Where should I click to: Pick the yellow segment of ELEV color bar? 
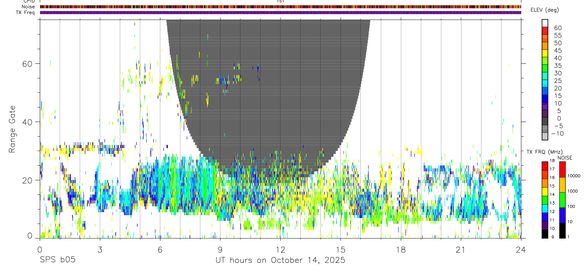coord(545,53)
